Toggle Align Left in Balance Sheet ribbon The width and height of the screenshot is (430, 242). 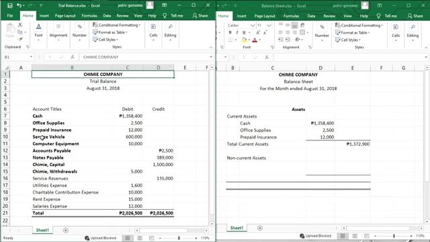[x=281, y=32]
